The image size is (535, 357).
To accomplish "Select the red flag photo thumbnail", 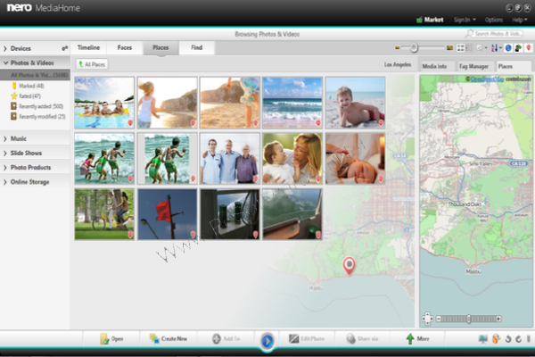I will [168, 214].
